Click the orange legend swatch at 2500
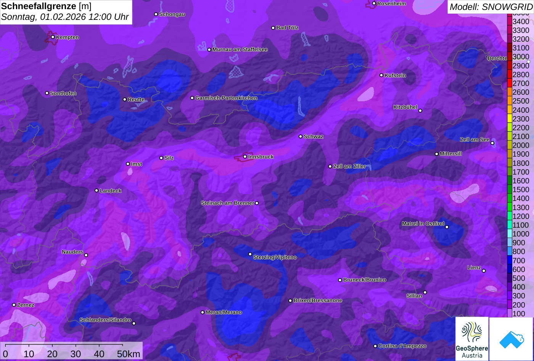Viewport: 534px width, 361px height. click(510, 101)
